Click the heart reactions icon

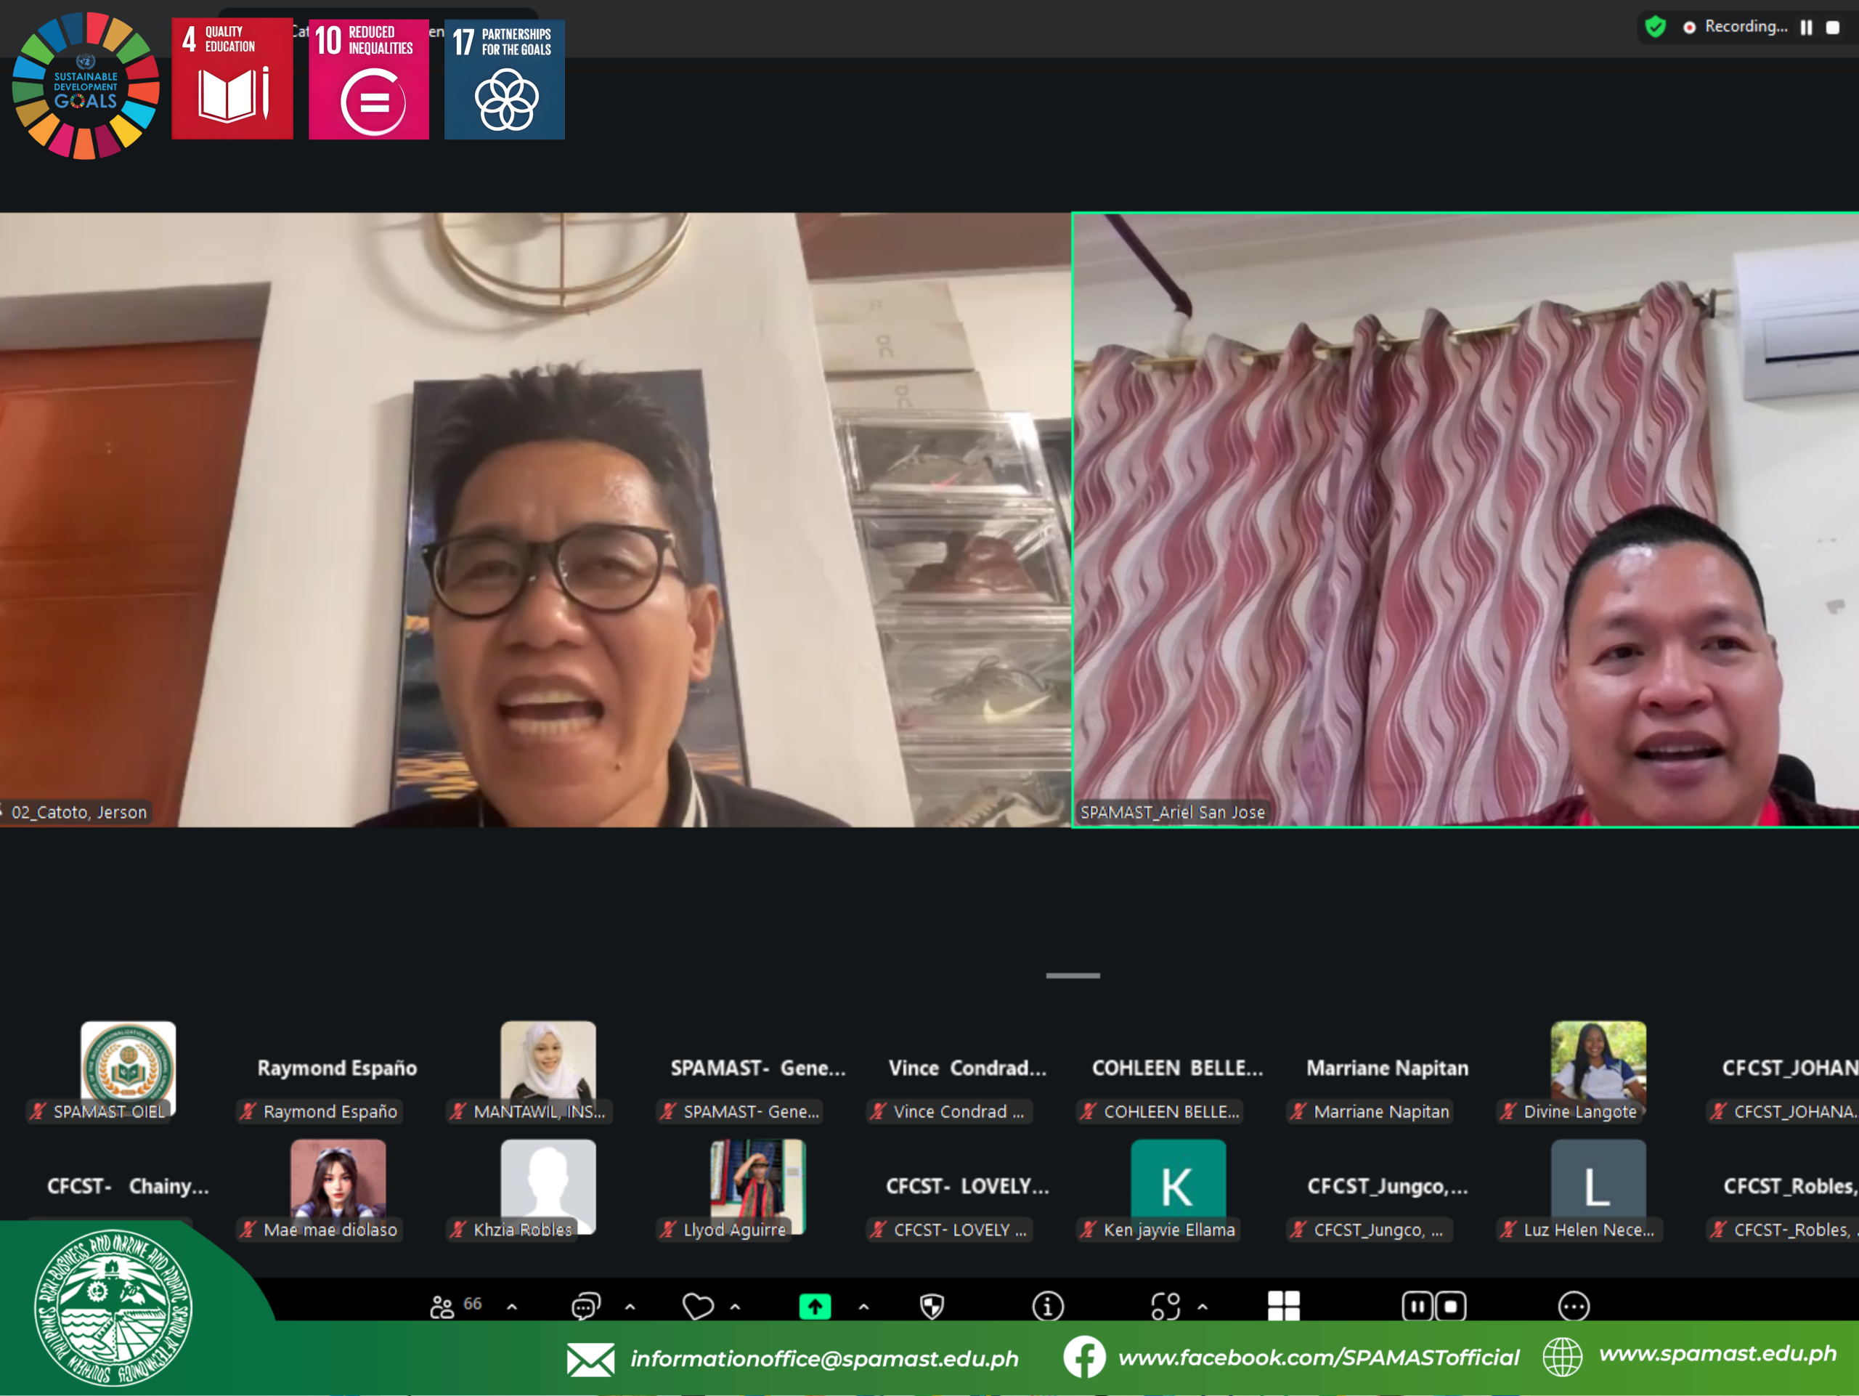698,1306
